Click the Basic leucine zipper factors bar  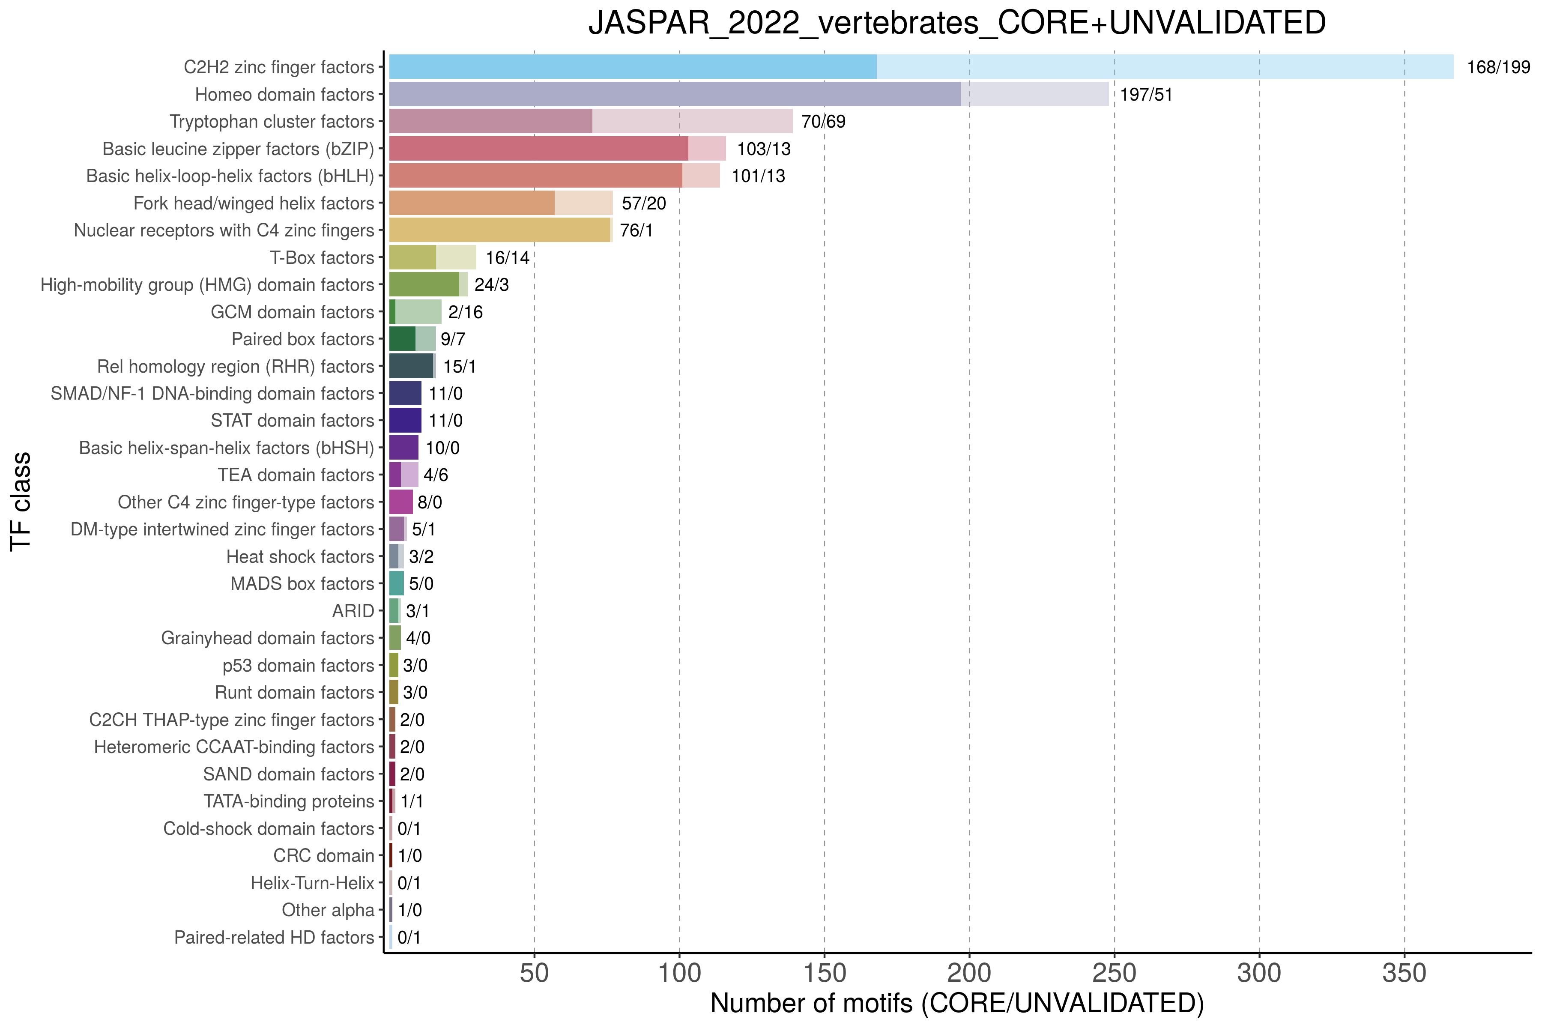point(557,149)
